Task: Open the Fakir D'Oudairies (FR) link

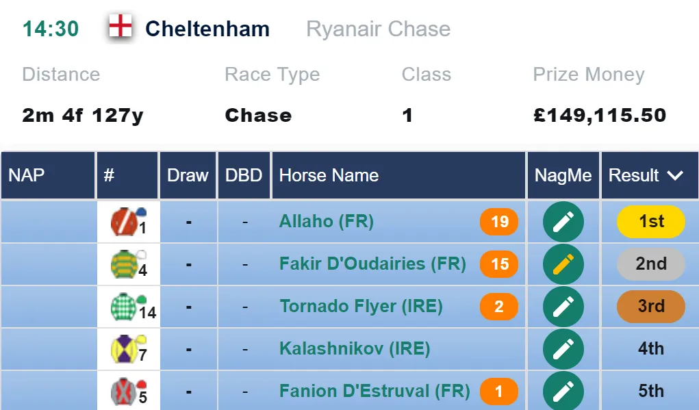Action: 372,264
